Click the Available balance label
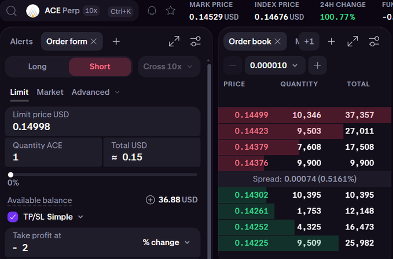 pyautogui.click(x=39, y=200)
